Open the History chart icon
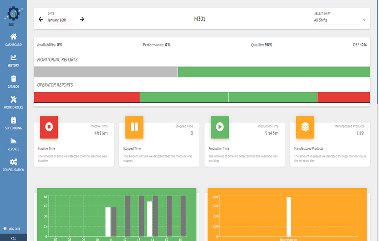This screenshot has width=379, height=241. coord(13,58)
